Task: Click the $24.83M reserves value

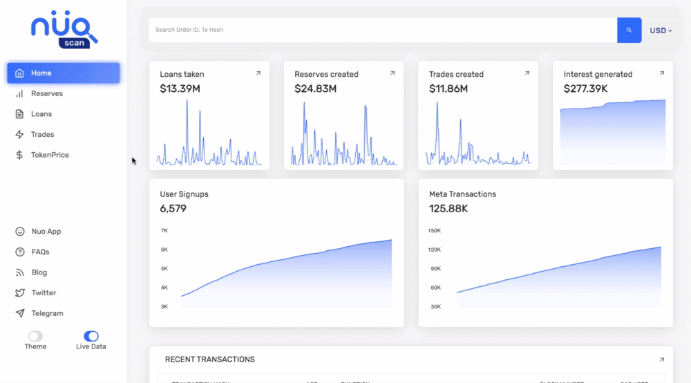Action: 316,88
